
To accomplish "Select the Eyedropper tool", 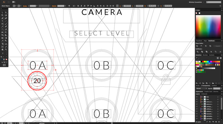I will pyautogui.click(x=3, y=41).
